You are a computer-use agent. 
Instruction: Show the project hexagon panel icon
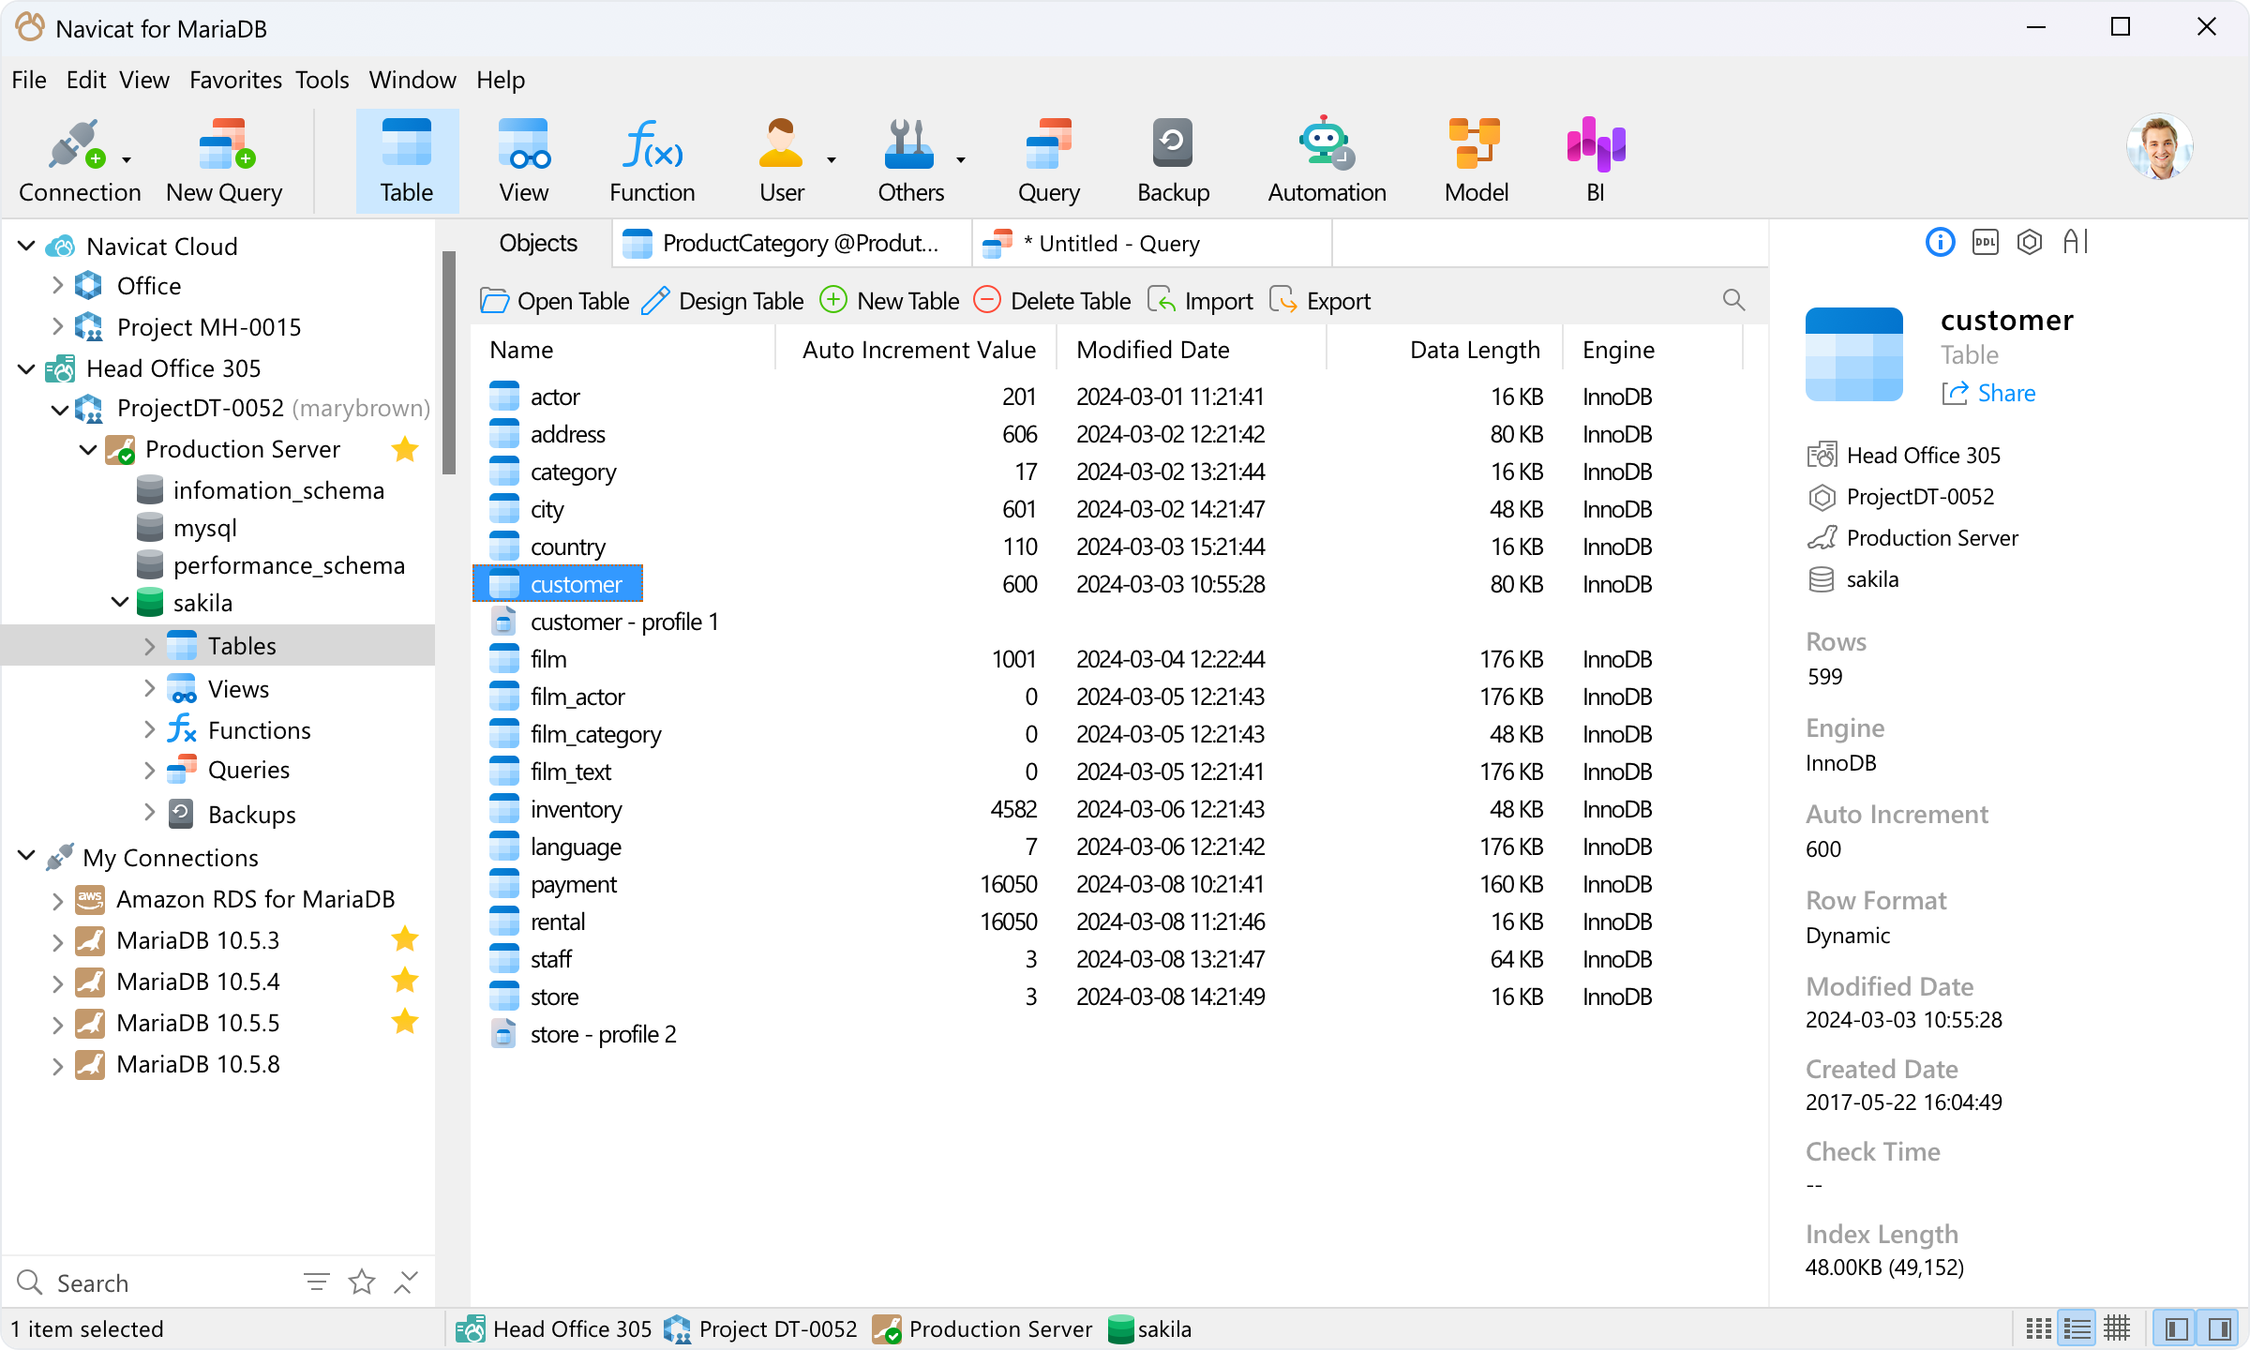(2030, 243)
